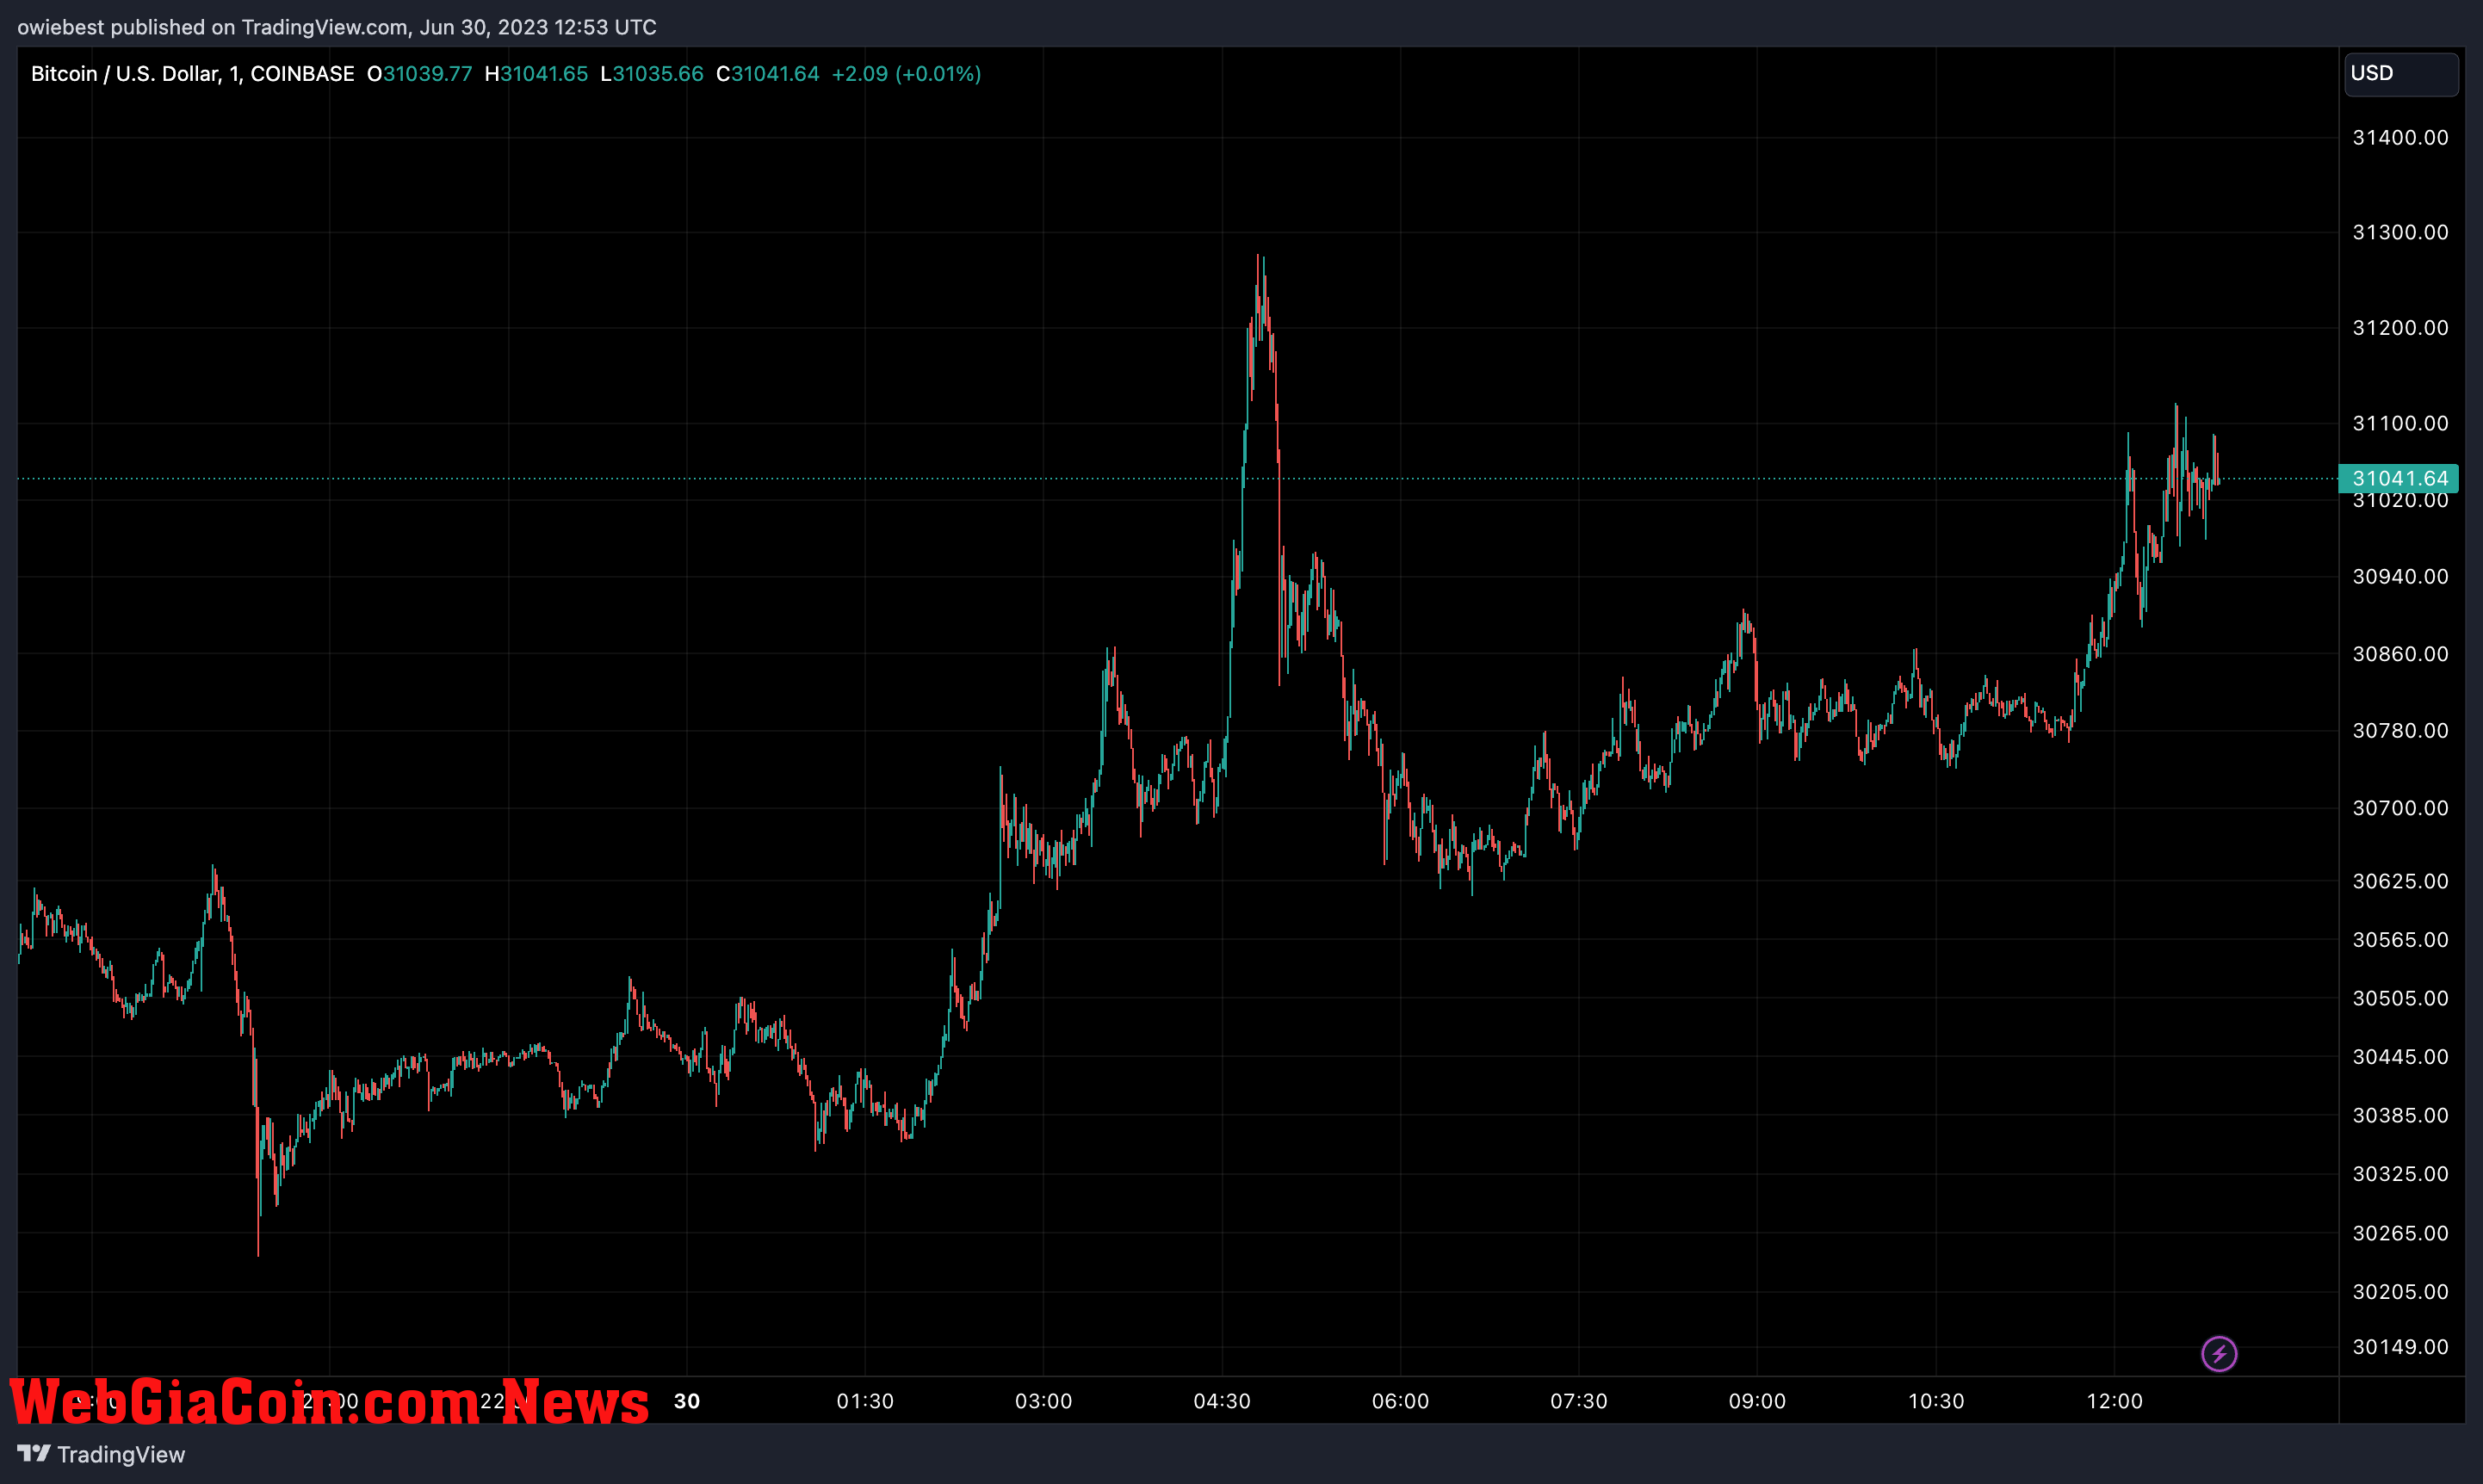Click the 06:00 time axis label
Image resolution: width=2483 pixels, height=1484 pixels.
[1400, 1401]
